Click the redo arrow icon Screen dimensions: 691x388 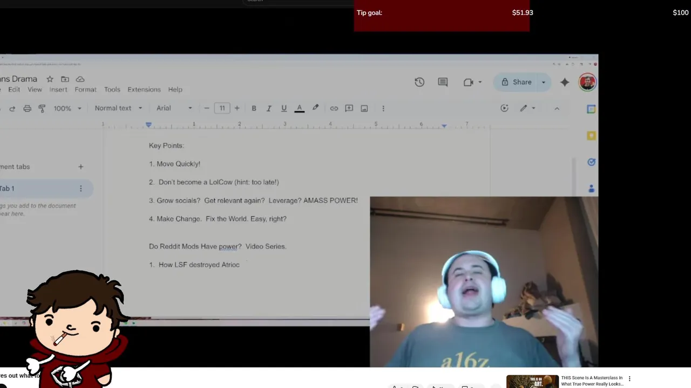tap(12, 108)
